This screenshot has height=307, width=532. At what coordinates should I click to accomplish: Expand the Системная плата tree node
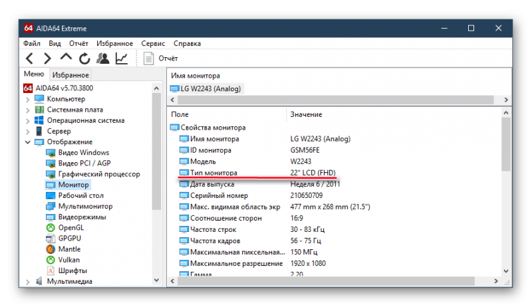[x=28, y=110]
